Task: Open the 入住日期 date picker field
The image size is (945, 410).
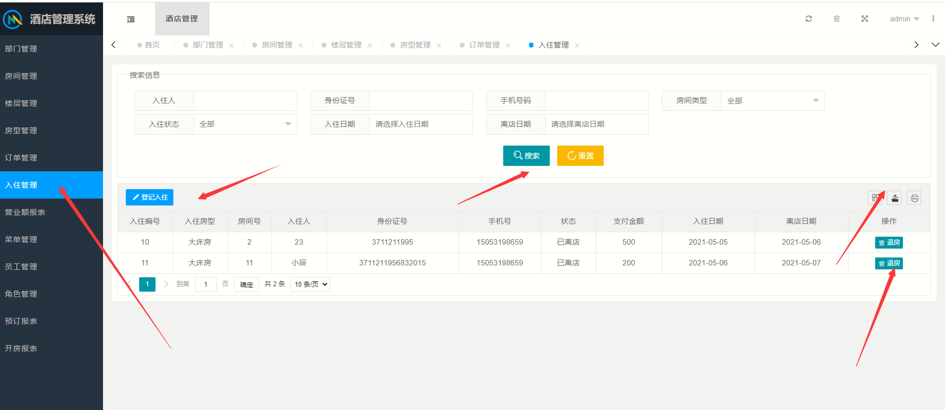Action: 421,124
